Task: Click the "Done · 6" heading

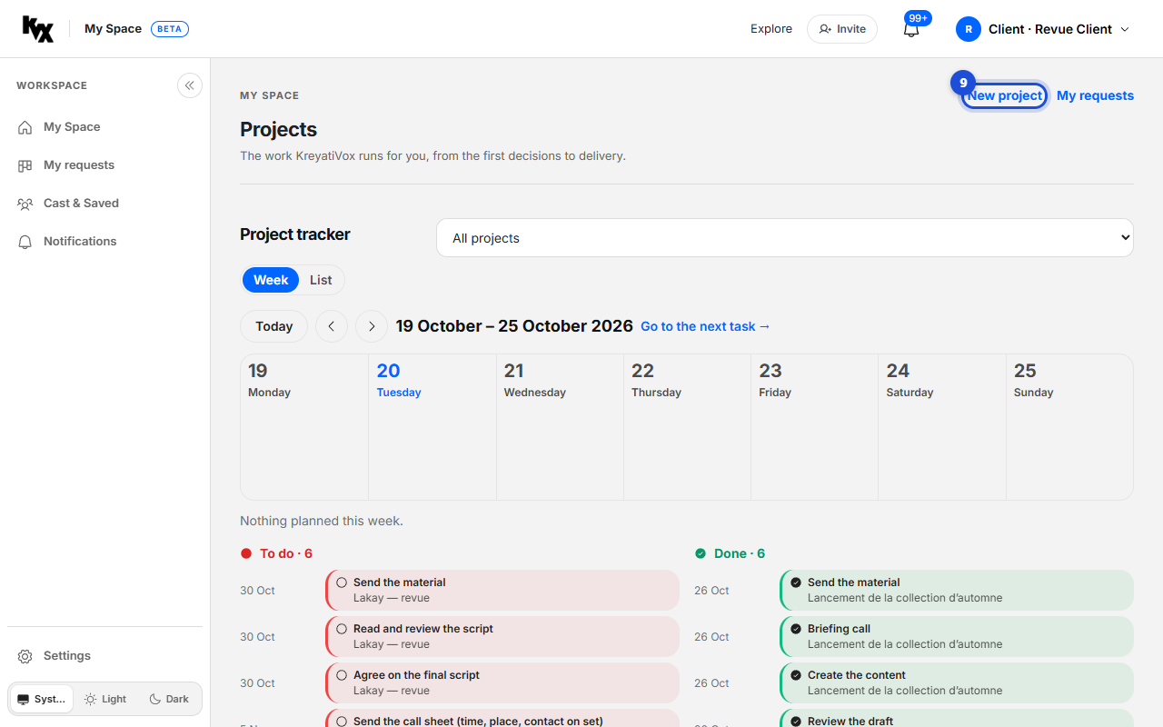Action: (731, 553)
